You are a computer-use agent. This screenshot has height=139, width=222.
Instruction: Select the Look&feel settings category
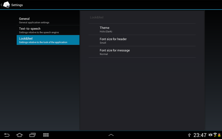pyautogui.click(x=48, y=40)
